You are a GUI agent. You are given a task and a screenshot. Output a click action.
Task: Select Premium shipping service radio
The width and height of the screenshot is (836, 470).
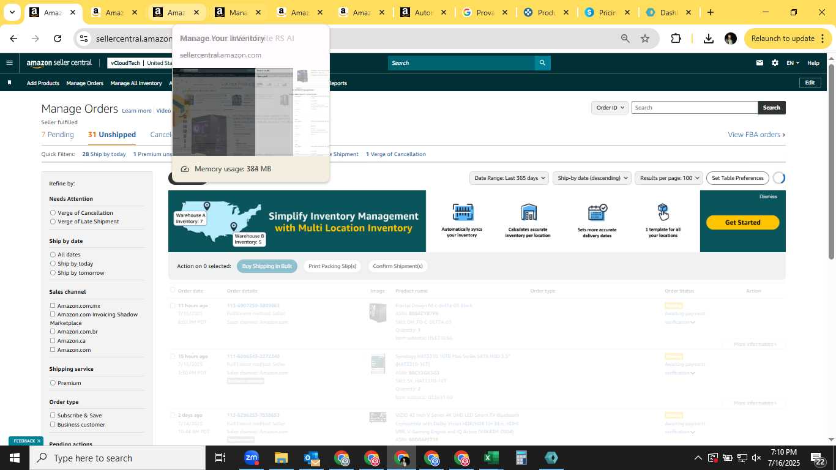(53, 383)
